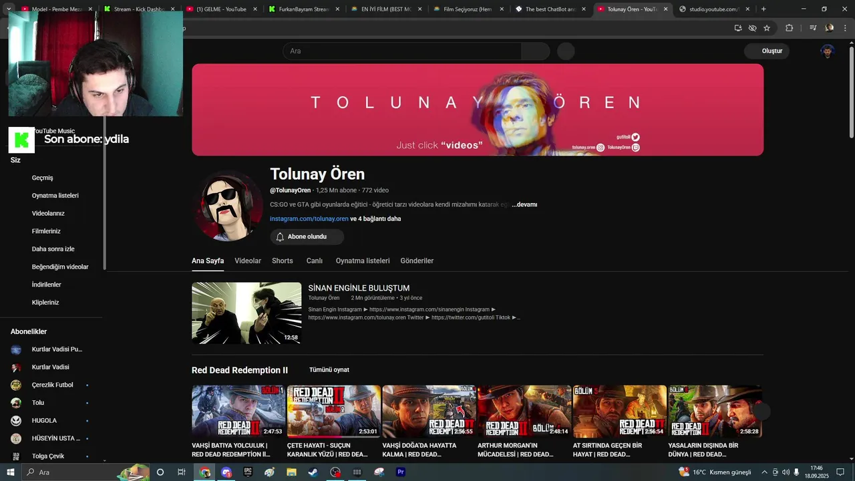The height and width of the screenshot is (481, 855).
Task: Open Chrome media controls icon
Action: tap(813, 28)
